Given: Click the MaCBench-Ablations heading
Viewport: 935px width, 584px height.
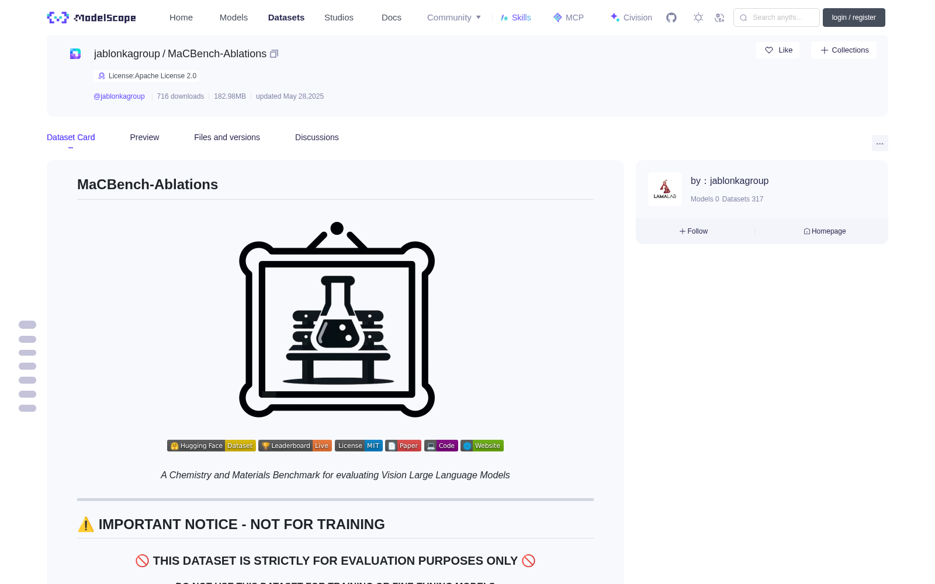Looking at the screenshot, I should 147,185.
